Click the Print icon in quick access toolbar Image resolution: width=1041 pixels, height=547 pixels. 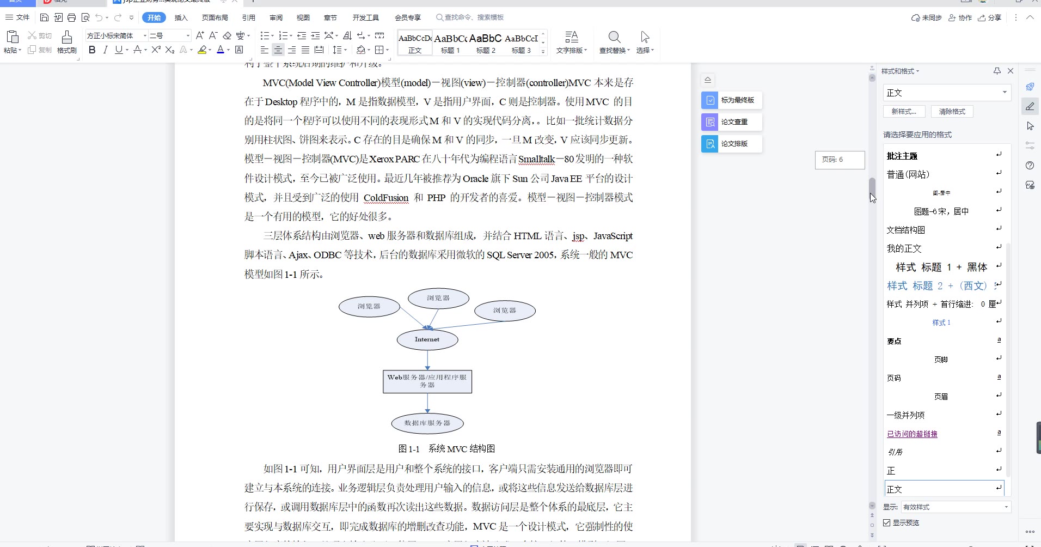click(72, 17)
